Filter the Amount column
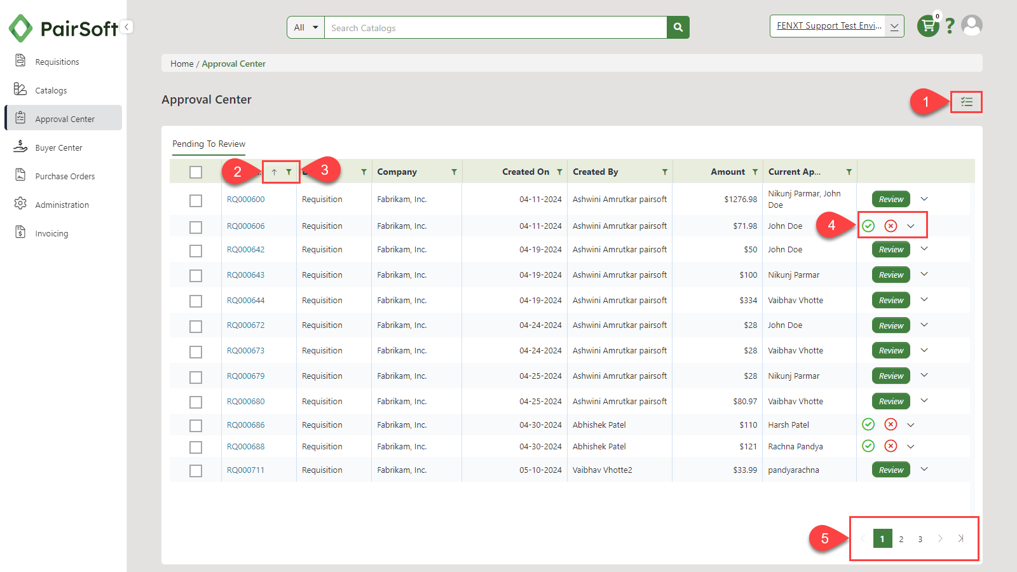The height and width of the screenshot is (572, 1017). point(755,172)
